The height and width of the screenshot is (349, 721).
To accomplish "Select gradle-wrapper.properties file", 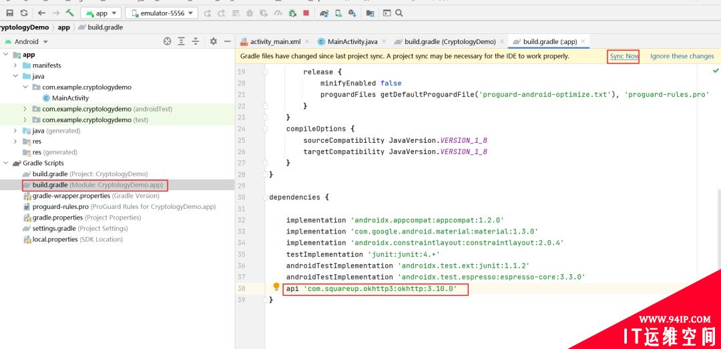I will [91, 196].
